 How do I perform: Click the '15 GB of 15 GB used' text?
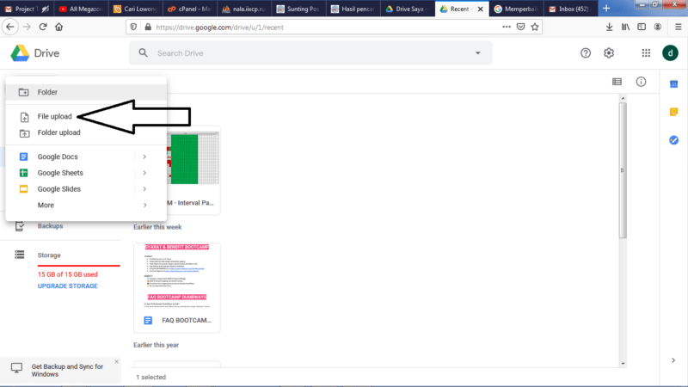(x=68, y=274)
